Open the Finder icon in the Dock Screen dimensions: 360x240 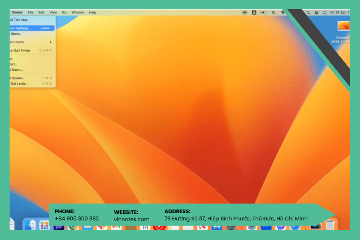[30, 225]
